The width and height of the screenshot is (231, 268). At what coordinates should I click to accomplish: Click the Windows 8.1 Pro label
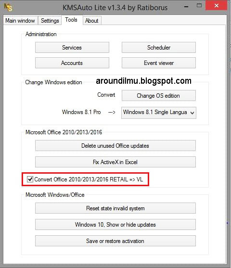[x=81, y=112]
